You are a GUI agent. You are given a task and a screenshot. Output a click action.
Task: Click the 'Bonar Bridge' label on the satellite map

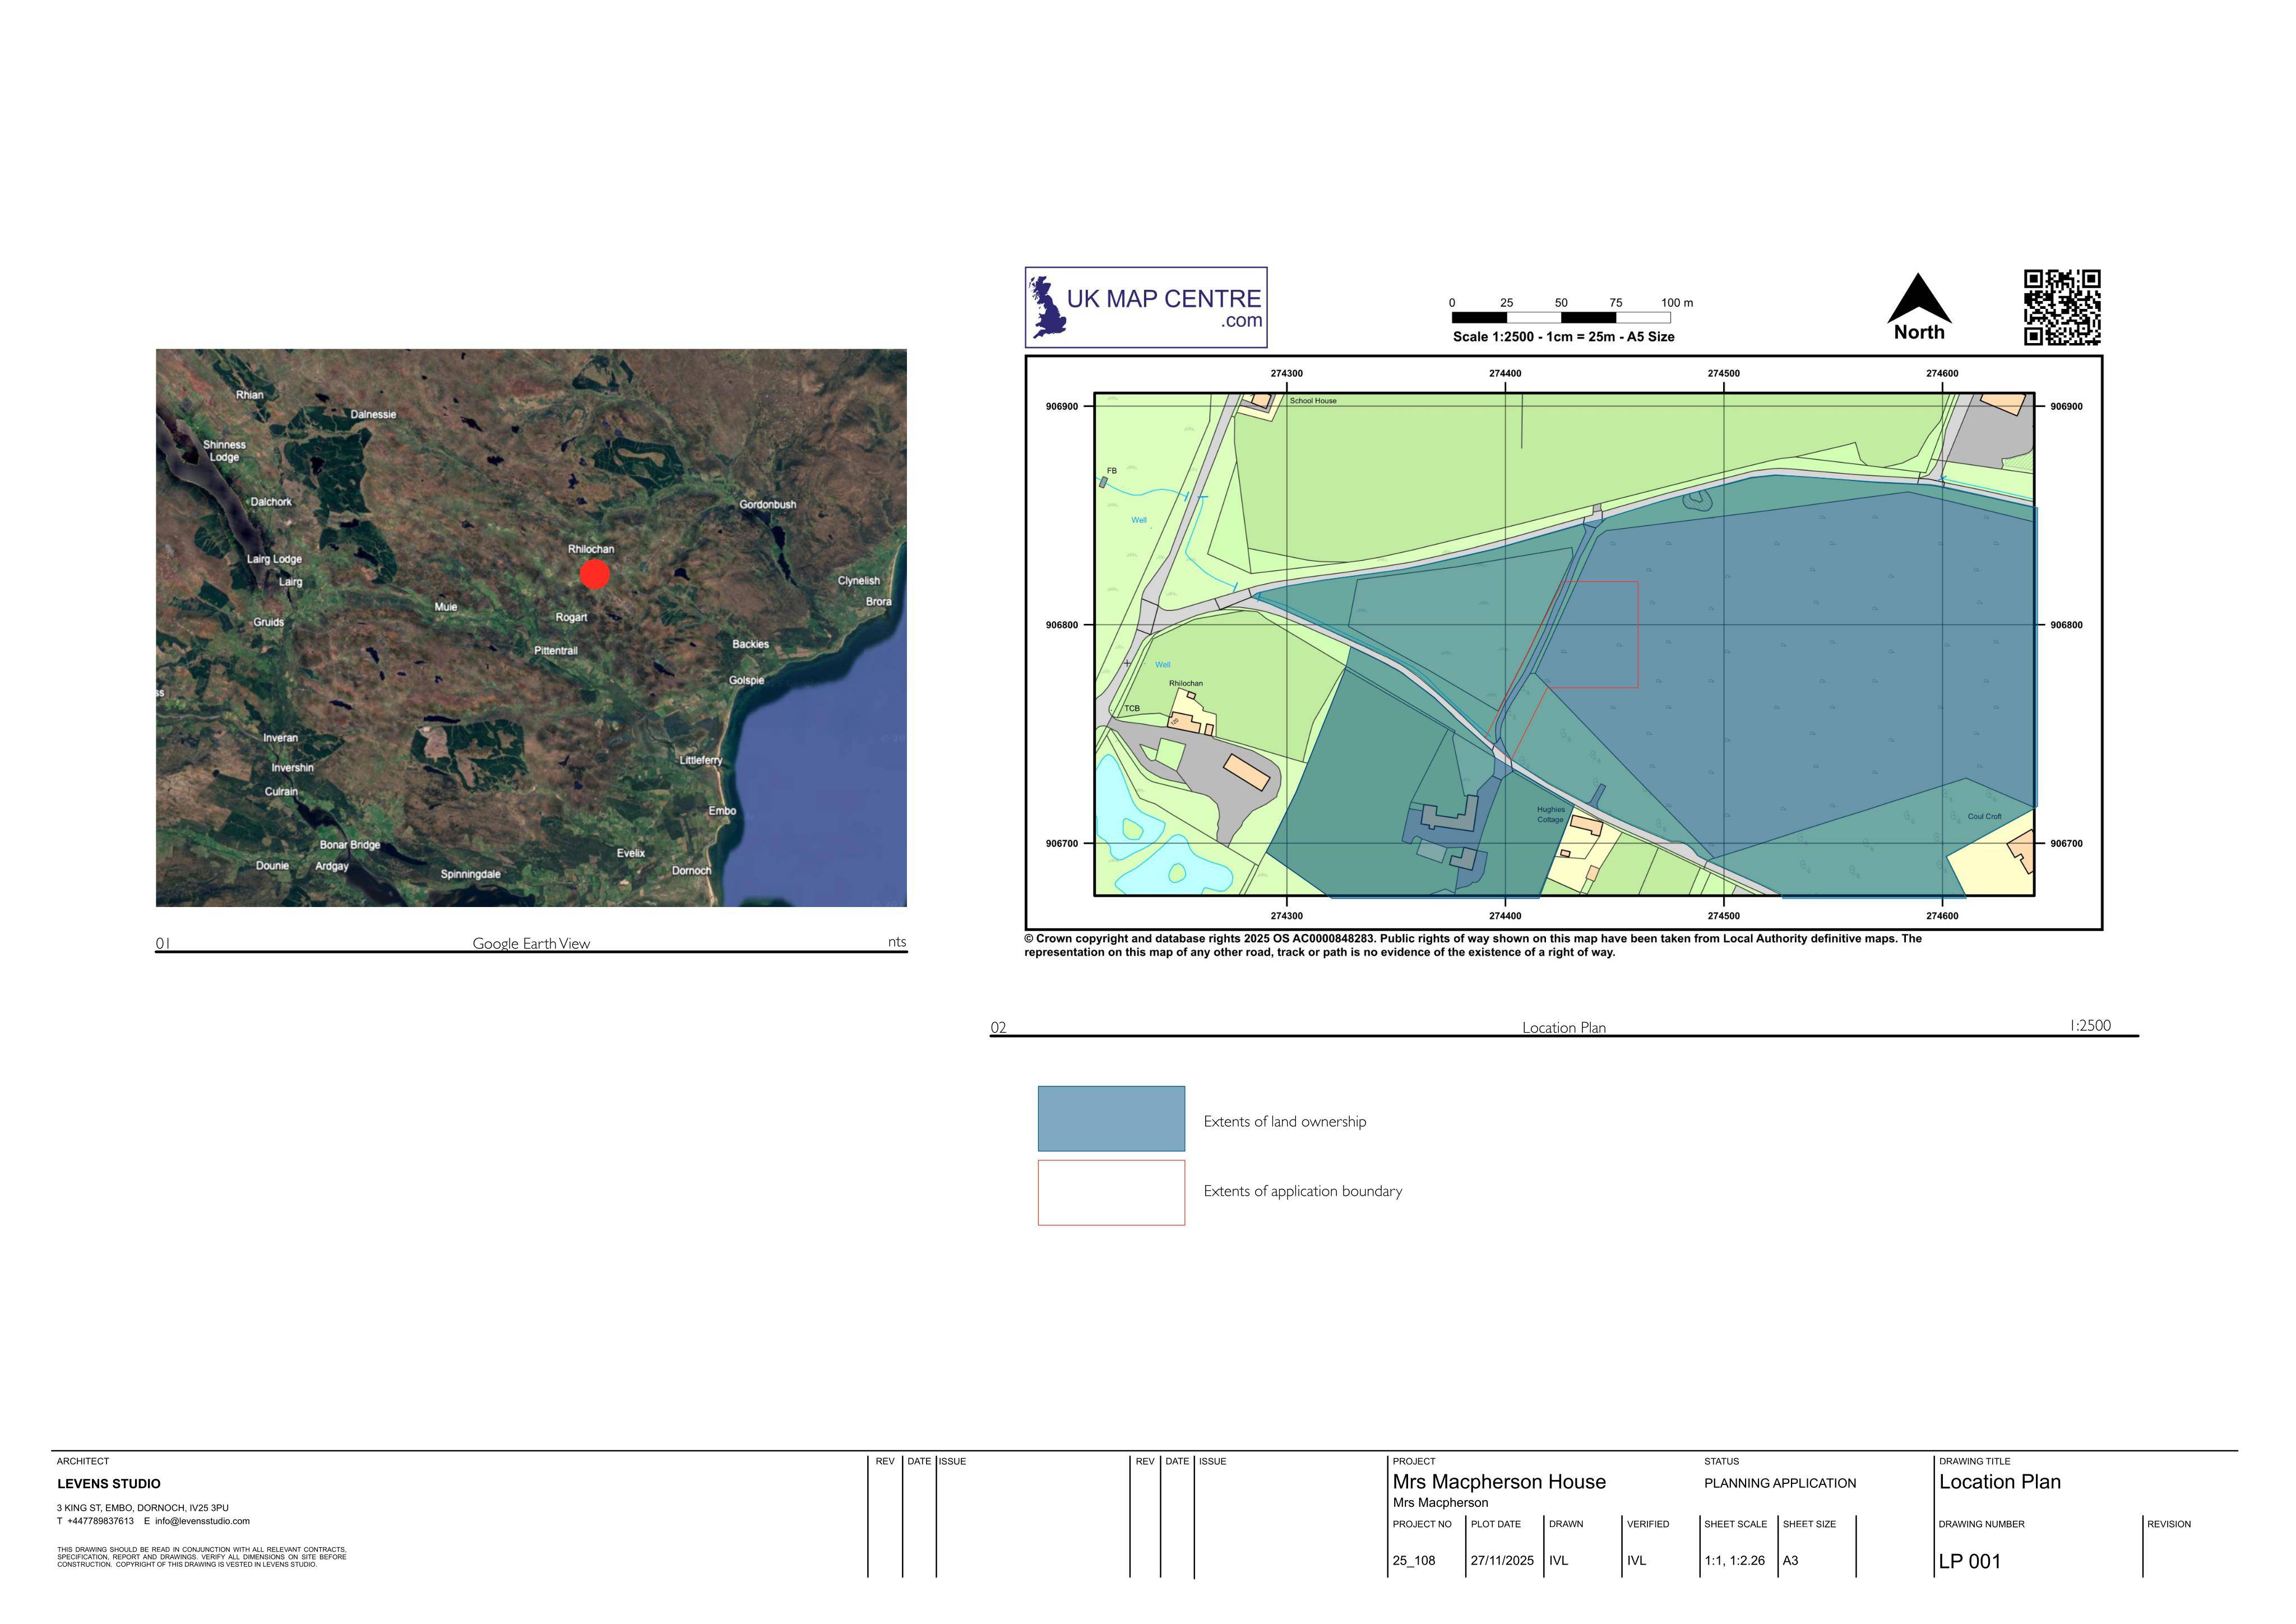pyautogui.click(x=350, y=845)
